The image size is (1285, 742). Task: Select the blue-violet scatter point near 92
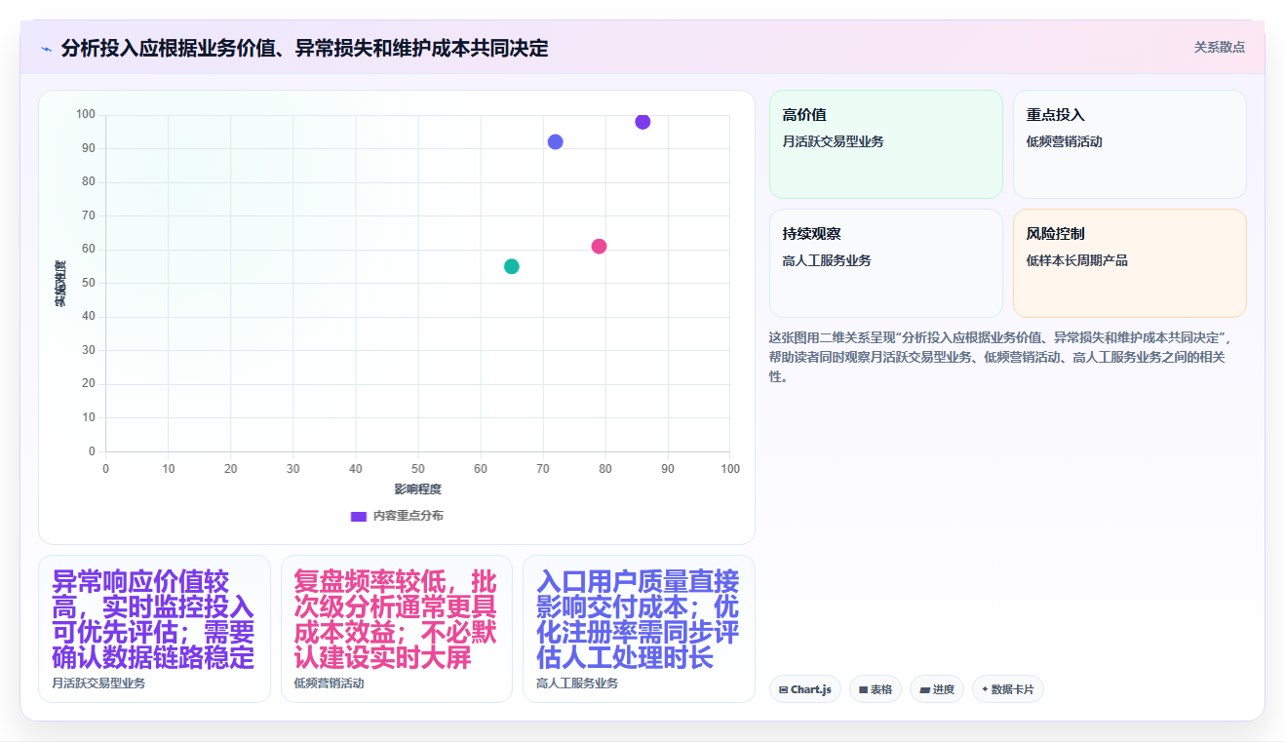point(555,141)
